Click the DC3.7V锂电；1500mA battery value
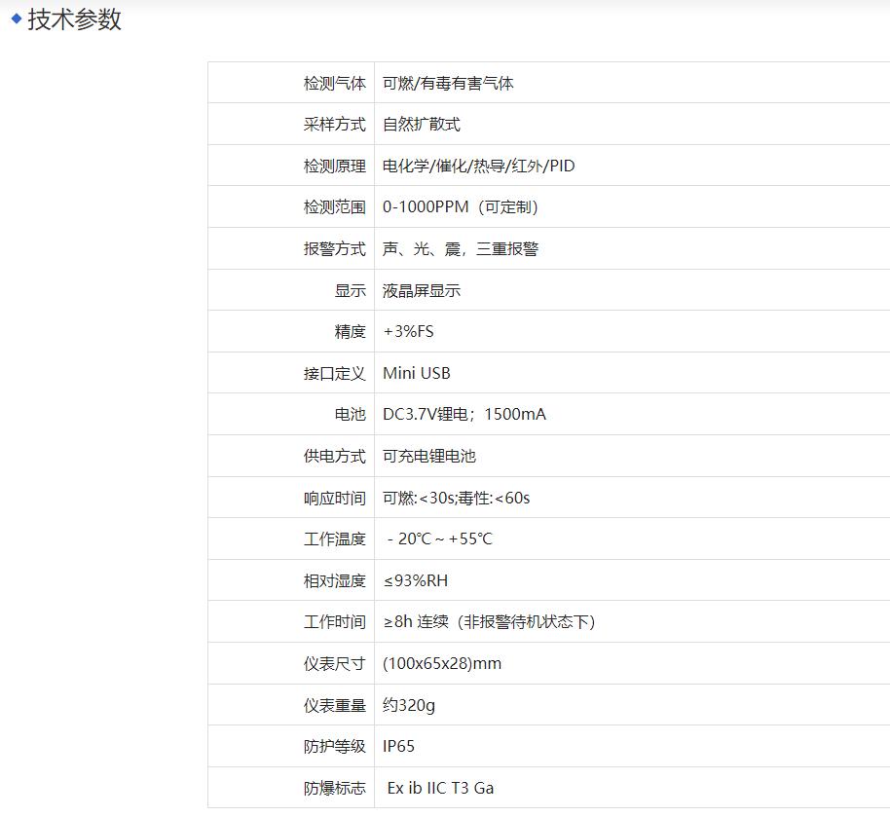 pyautogui.click(x=464, y=415)
